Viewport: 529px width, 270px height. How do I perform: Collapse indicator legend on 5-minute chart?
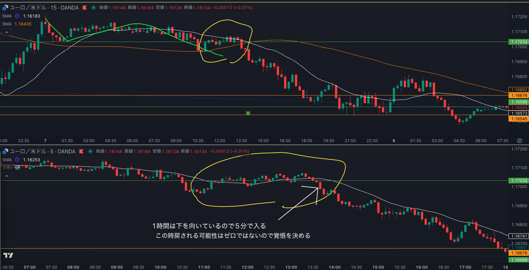(x=7, y=176)
